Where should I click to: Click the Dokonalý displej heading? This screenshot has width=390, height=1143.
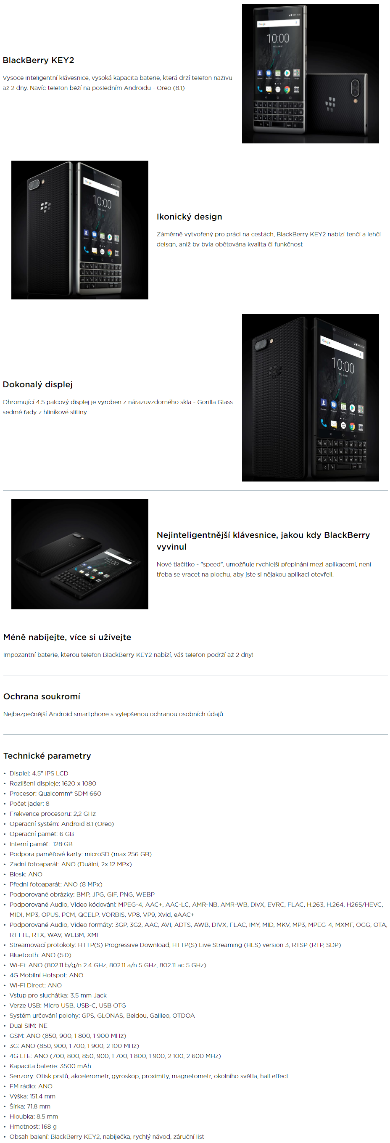click(38, 385)
